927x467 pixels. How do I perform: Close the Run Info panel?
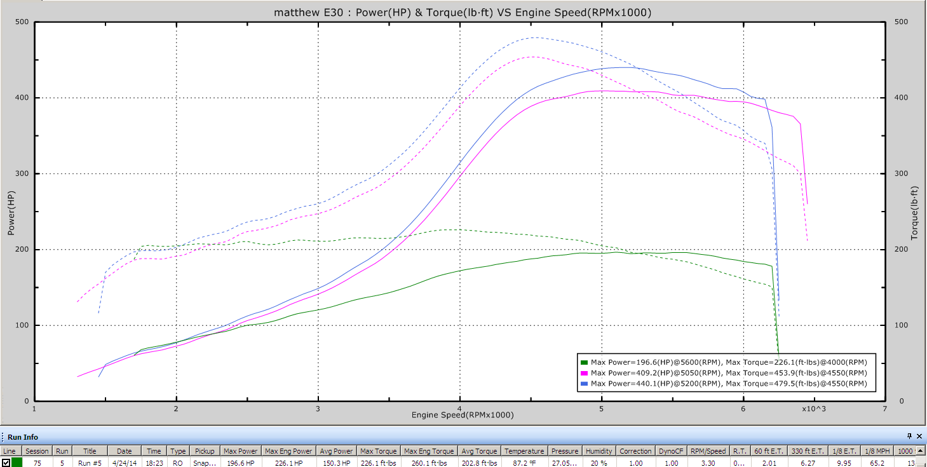pos(919,437)
